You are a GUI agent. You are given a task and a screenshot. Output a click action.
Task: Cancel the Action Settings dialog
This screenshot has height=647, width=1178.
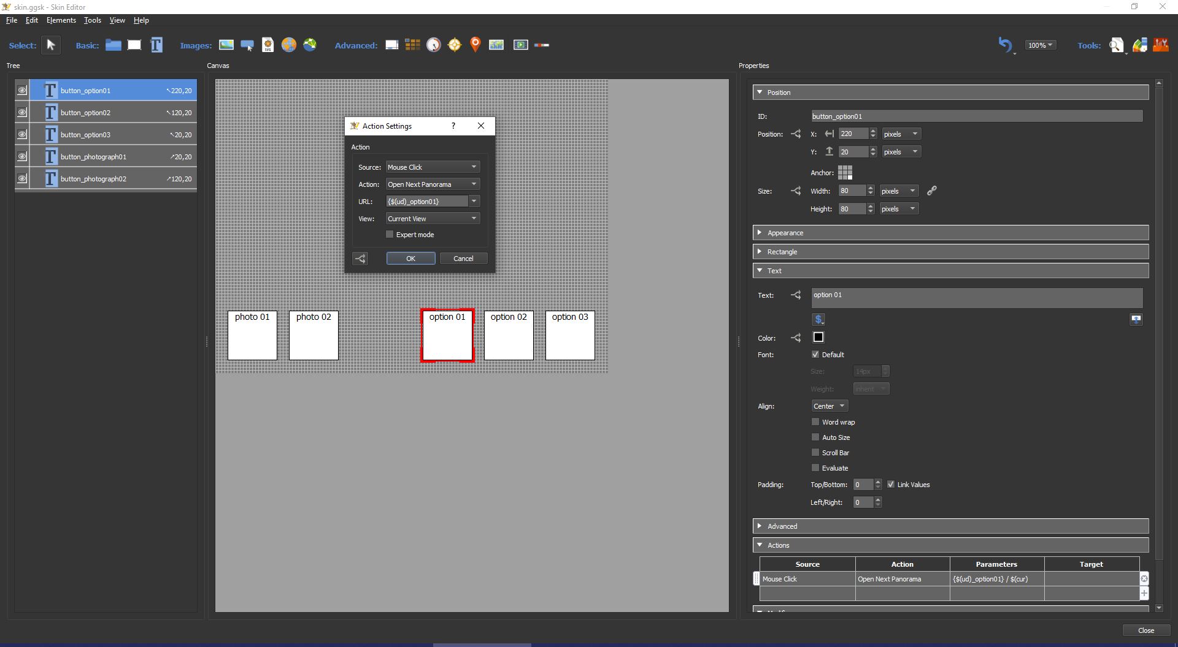point(463,259)
